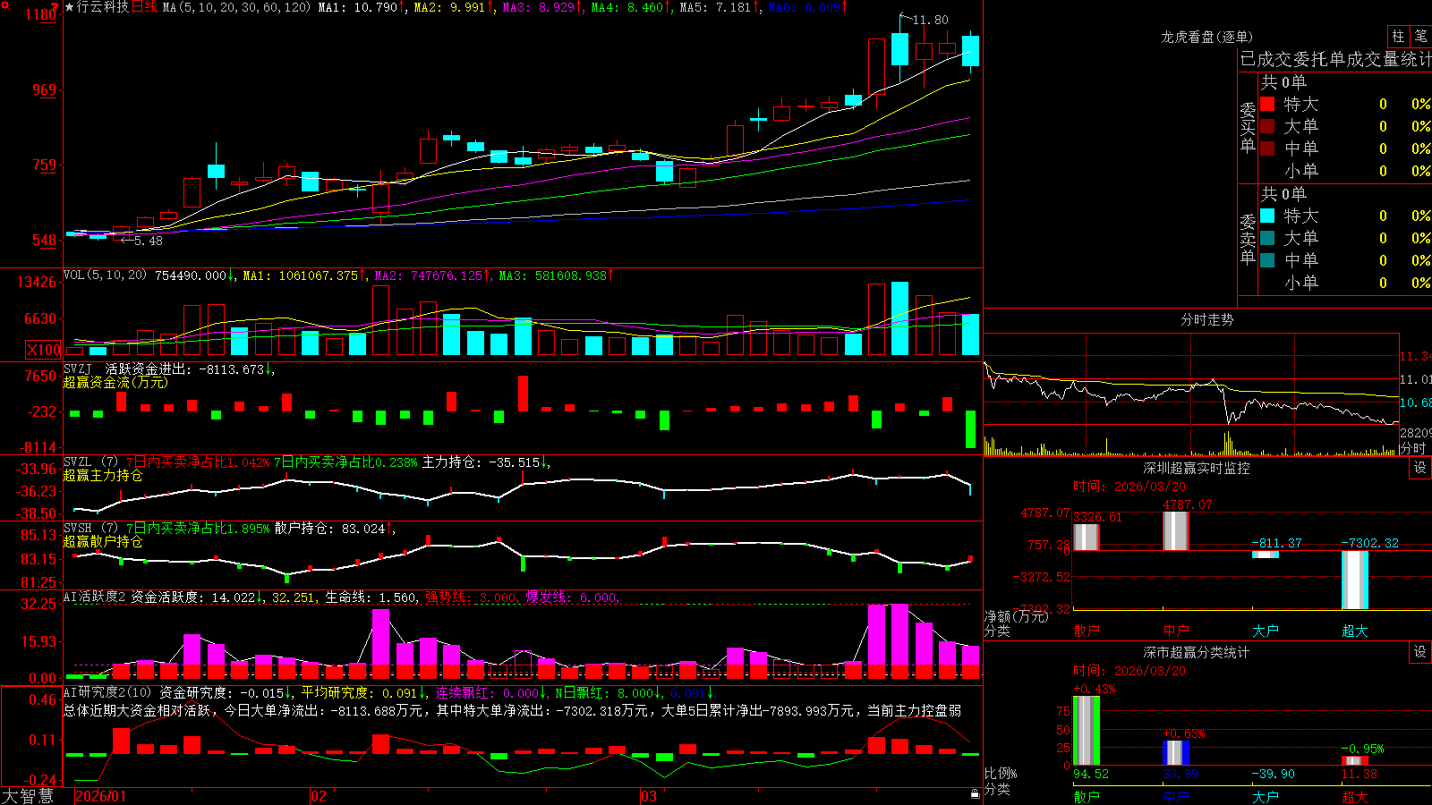Viewport: 1432px width, 805px height.
Task: Click the red window icon at top-left corner
Action: tap(6, 5)
